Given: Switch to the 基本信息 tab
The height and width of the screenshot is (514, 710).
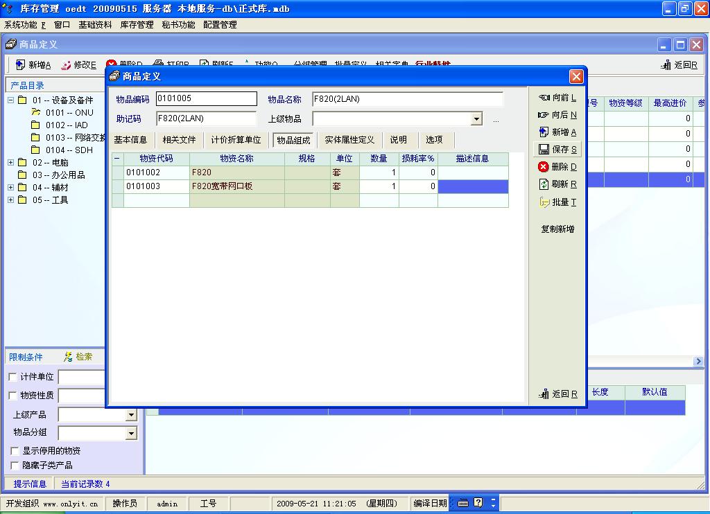Looking at the screenshot, I should point(130,140).
